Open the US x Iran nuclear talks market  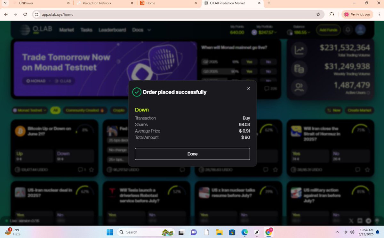point(233,193)
